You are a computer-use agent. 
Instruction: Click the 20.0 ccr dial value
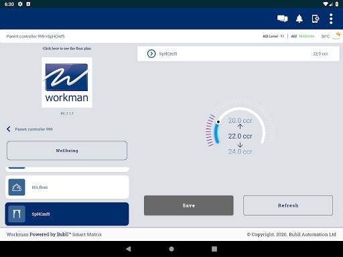240,120
